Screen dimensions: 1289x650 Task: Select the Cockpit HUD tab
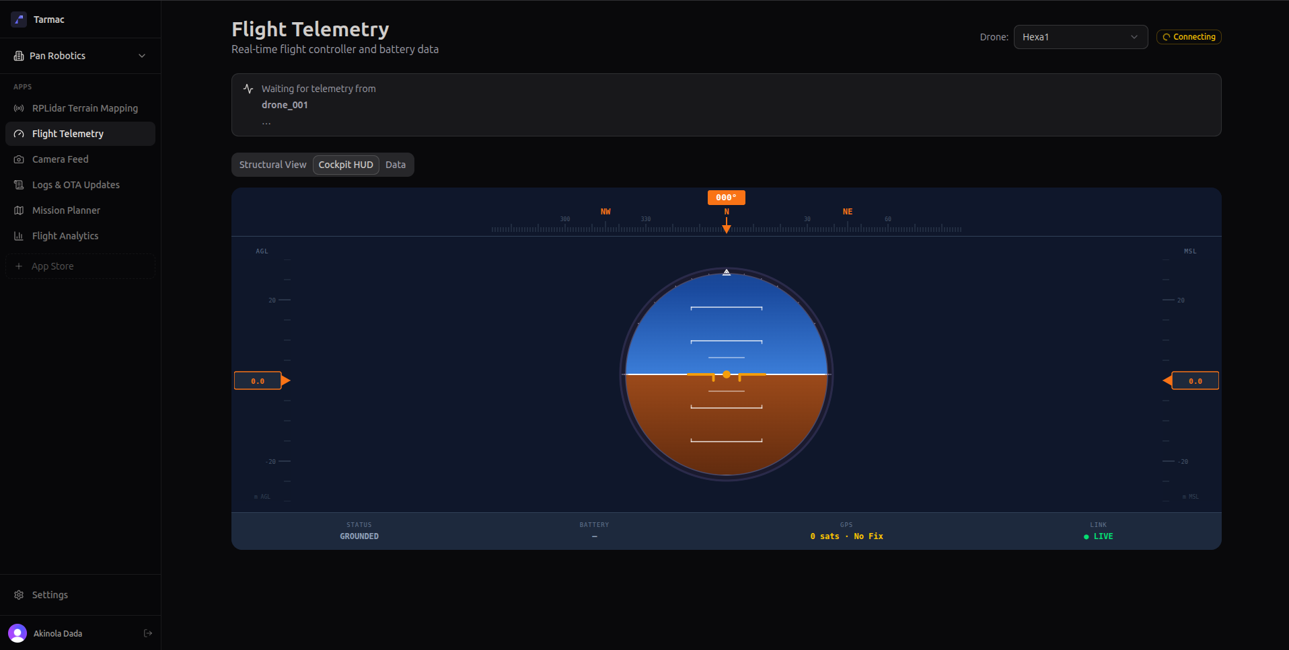[346, 165]
